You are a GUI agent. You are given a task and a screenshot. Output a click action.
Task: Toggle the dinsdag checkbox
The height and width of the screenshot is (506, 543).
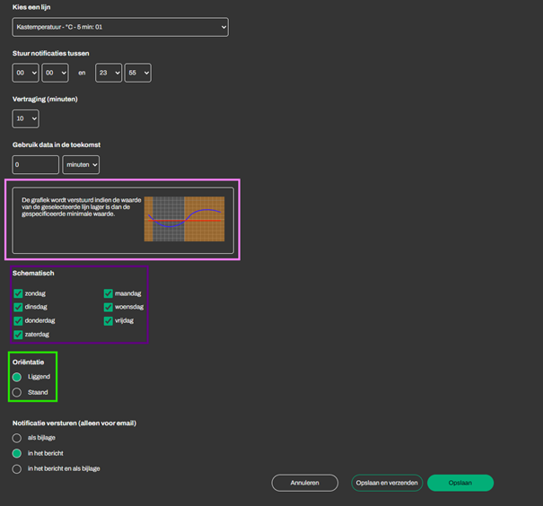[x=18, y=307]
